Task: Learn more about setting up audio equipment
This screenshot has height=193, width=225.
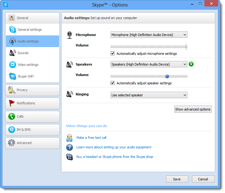Action: click(114, 147)
